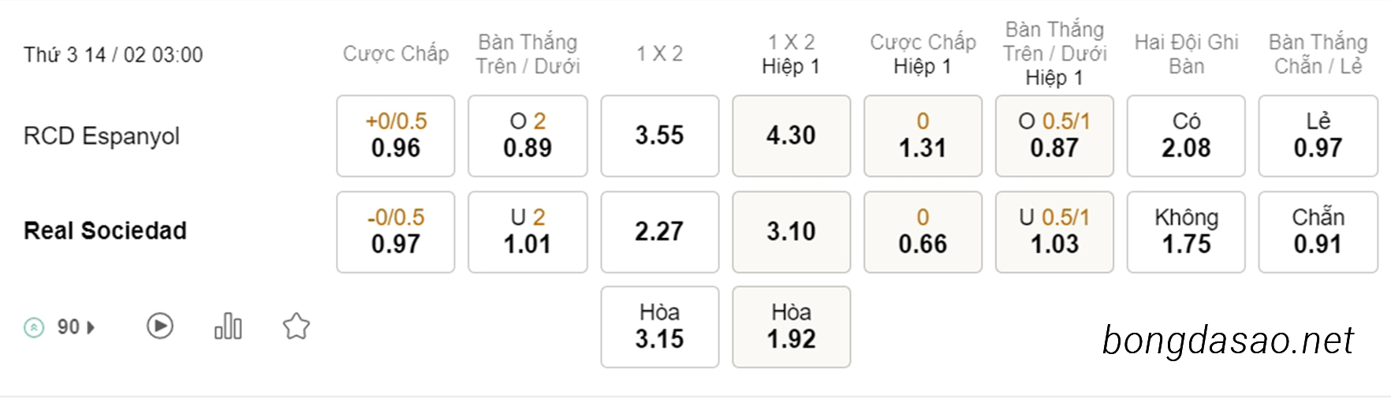This screenshot has width=1391, height=399.
Task: Click the green circular arrow icon beside 90
Action: tap(34, 326)
